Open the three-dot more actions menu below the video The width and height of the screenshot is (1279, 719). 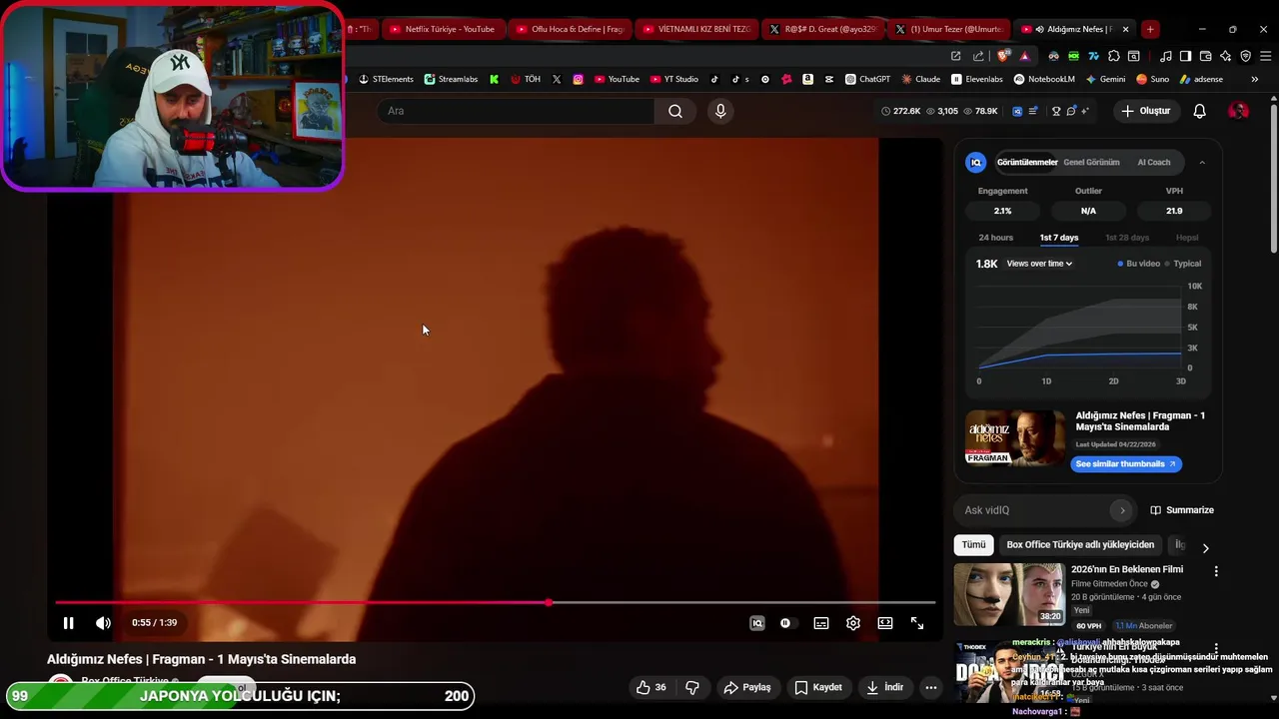click(x=931, y=687)
